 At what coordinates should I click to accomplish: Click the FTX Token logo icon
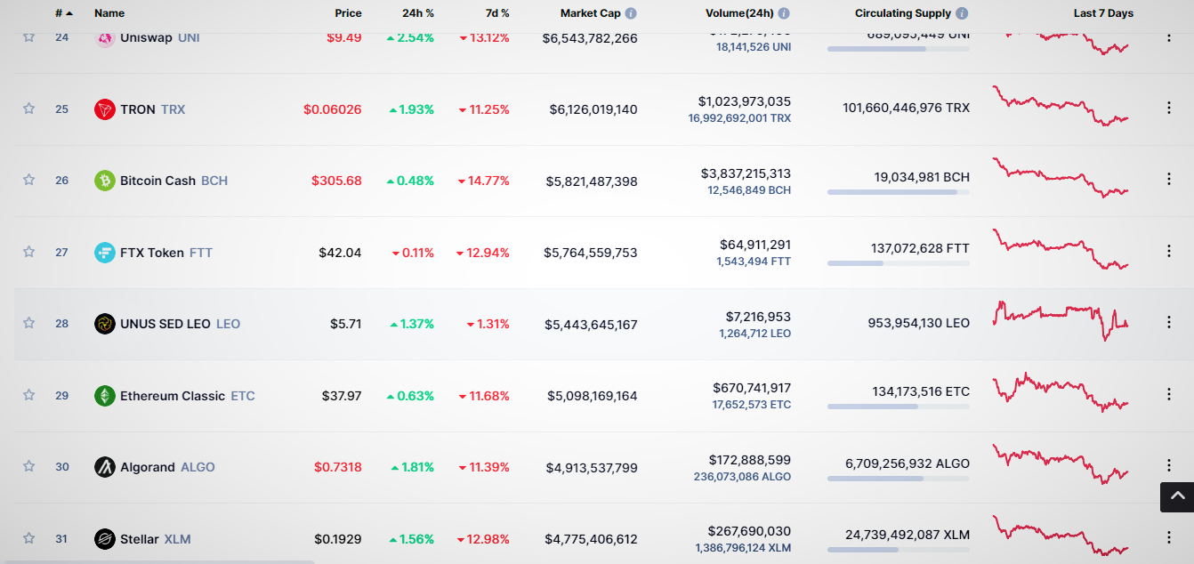(105, 253)
